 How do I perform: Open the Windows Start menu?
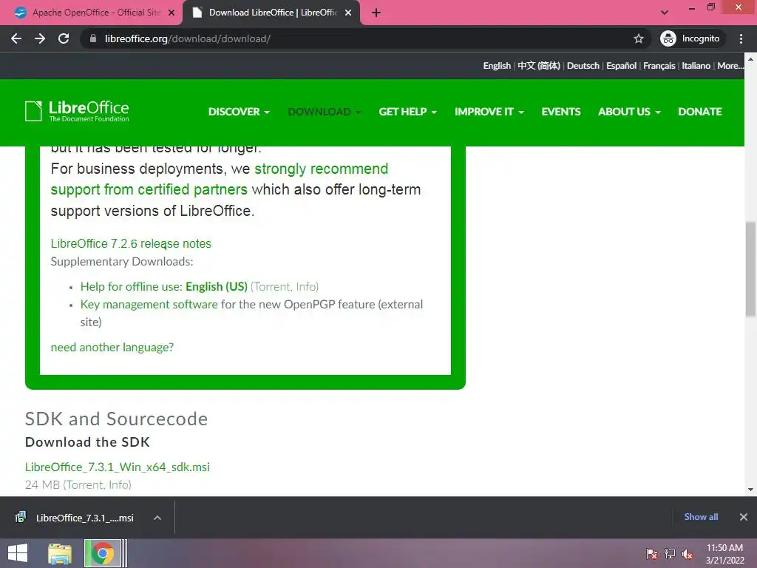[x=18, y=553]
